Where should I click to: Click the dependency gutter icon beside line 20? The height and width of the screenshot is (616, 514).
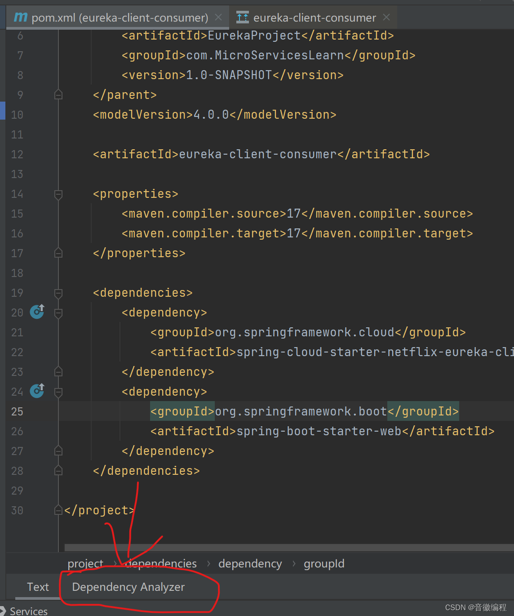37,312
